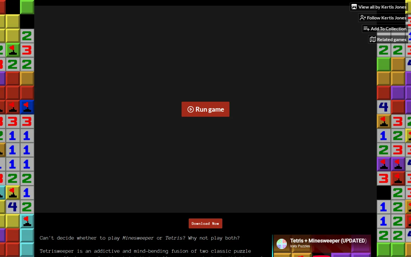Click the Icely Puzzles channel avatar
The width and height of the screenshot is (411, 257).
point(282,244)
